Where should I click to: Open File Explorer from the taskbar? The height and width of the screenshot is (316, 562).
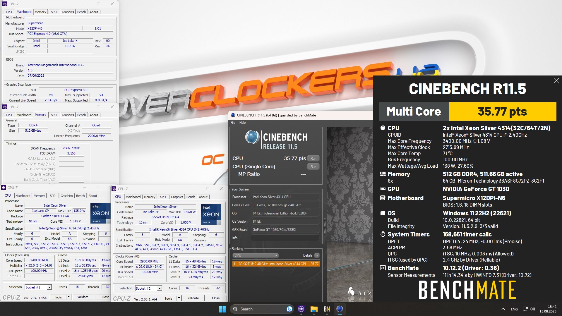314,309
